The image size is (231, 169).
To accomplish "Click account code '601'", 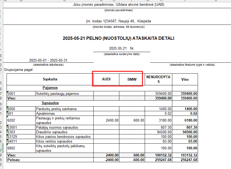I will pos(21,114).
